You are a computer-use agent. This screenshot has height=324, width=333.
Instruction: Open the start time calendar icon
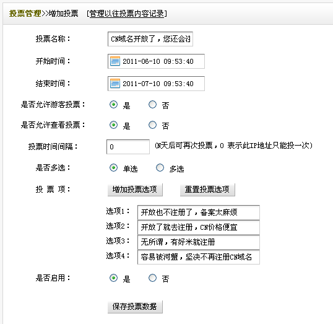(x=115, y=61)
